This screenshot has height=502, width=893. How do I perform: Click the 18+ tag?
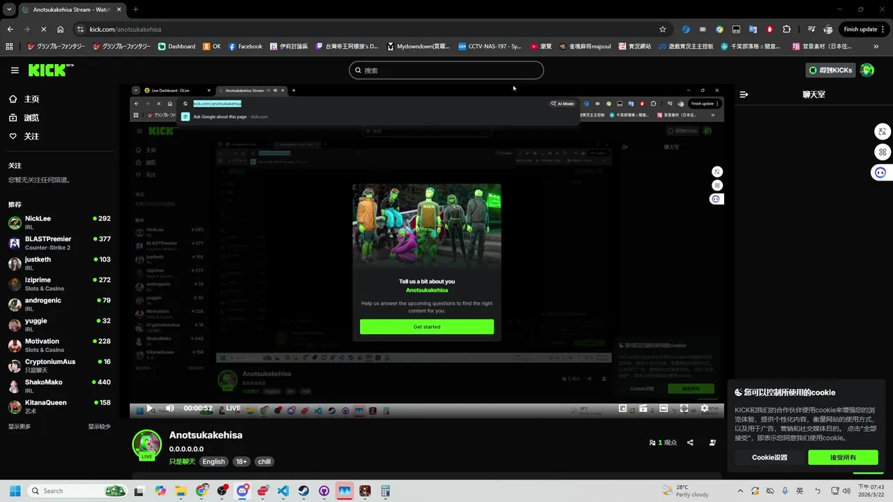click(241, 462)
